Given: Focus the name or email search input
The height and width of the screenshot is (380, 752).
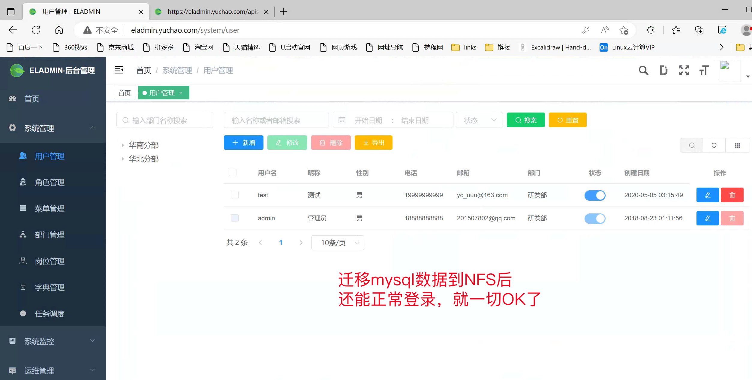Looking at the screenshot, I should tap(276, 120).
